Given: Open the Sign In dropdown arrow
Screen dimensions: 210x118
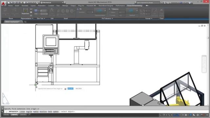Looking at the screenshot, I should [178, 3].
